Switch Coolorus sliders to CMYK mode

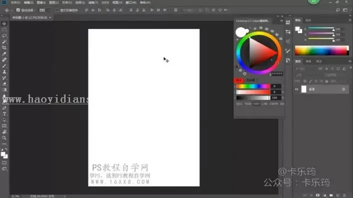[273, 104]
